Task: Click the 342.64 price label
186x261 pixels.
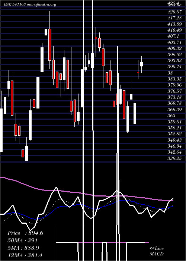Action: point(174,152)
